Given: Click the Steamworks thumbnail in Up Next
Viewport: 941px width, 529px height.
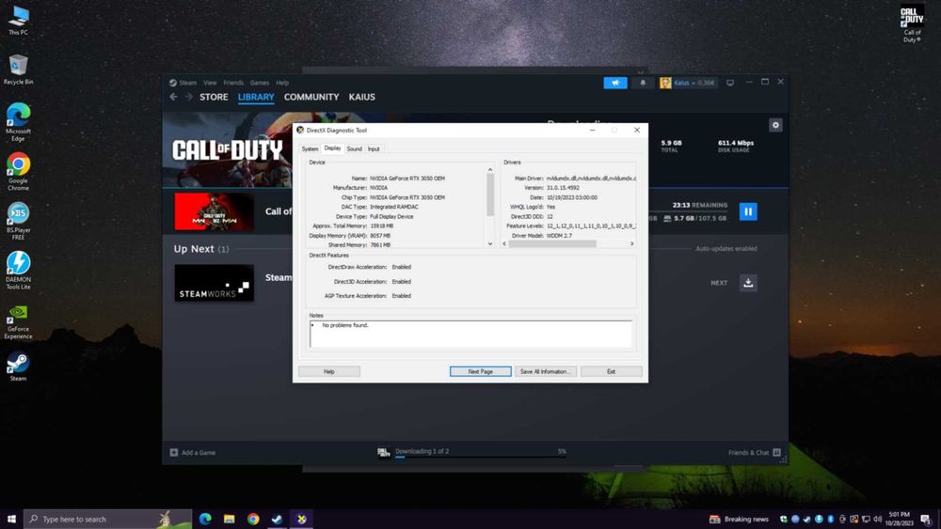Looking at the screenshot, I should point(215,283).
